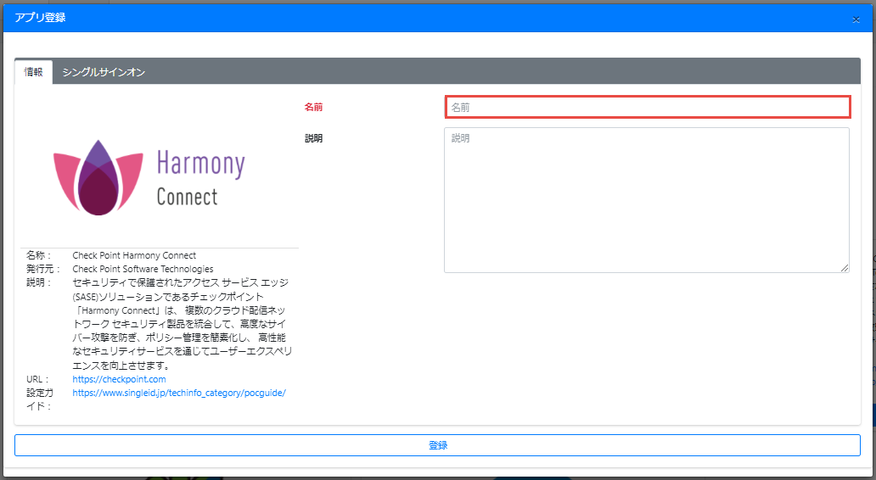Image resolution: width=876 pixels, height=480 pixels.
Task: Open the シングルサインオン tab
Action: [x=104, y=72]
